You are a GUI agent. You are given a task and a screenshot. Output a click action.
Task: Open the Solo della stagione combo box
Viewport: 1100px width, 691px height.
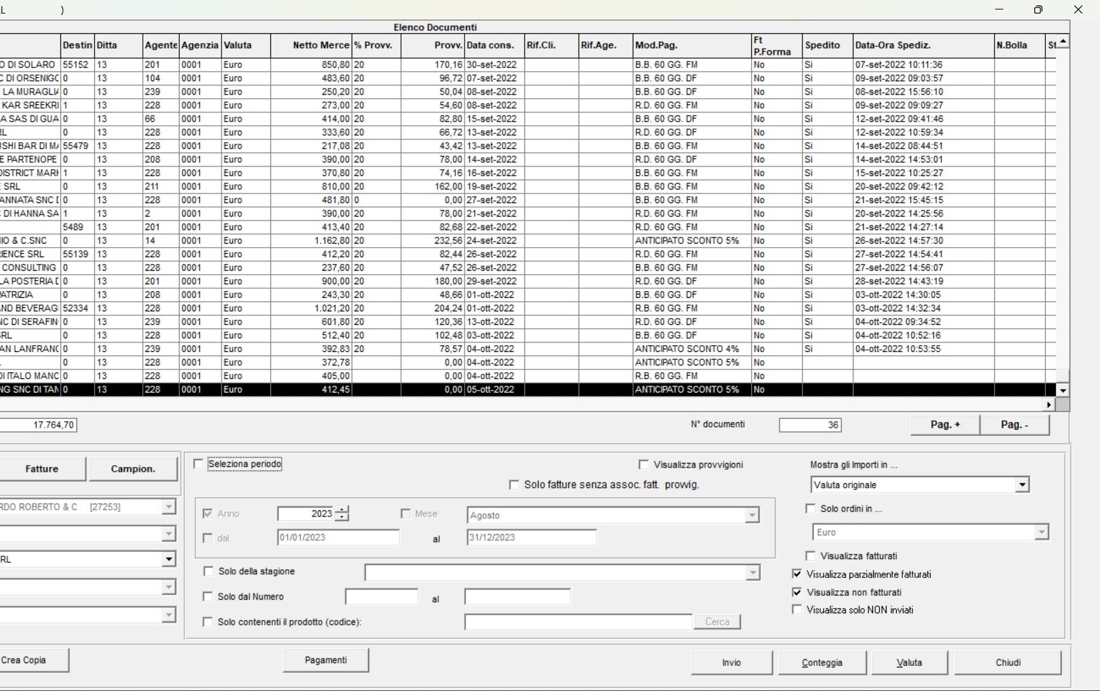[x=753, y=573]
